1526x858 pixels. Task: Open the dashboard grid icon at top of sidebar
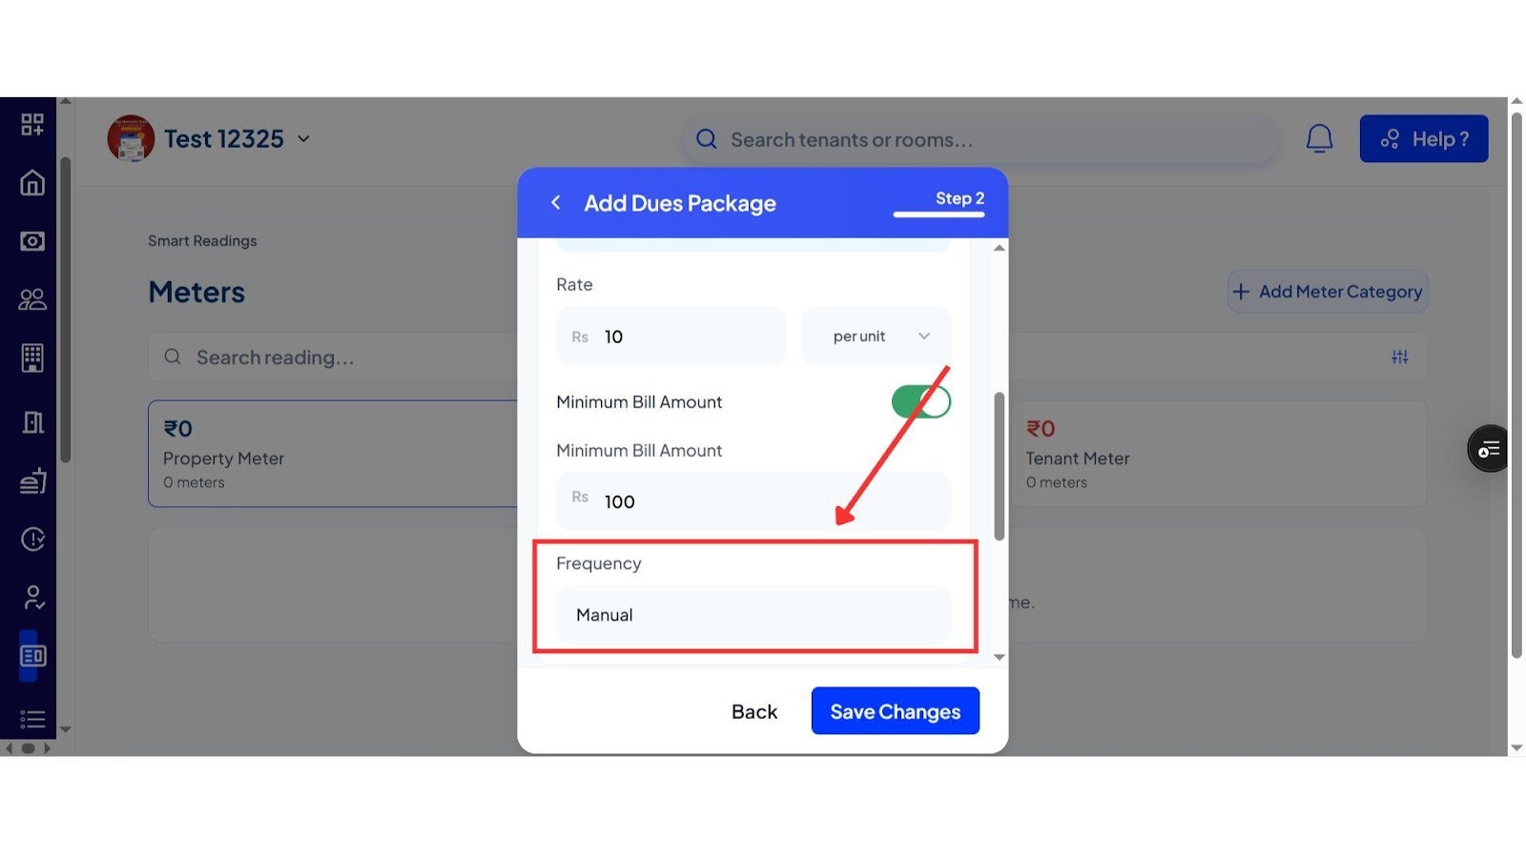32,124
